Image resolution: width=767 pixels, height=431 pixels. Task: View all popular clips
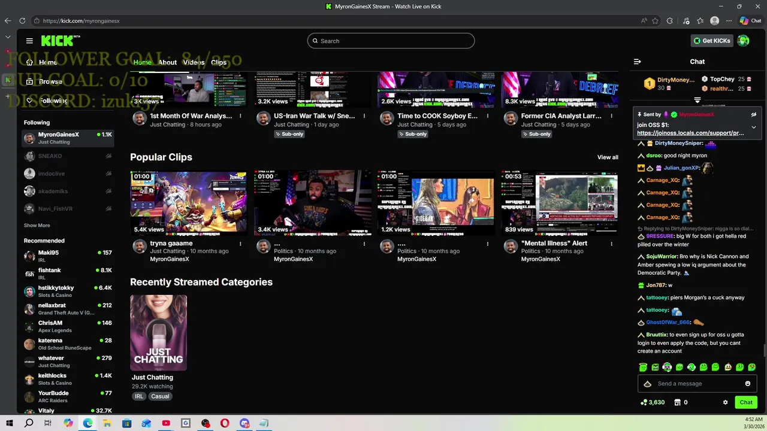pos(608,157)
